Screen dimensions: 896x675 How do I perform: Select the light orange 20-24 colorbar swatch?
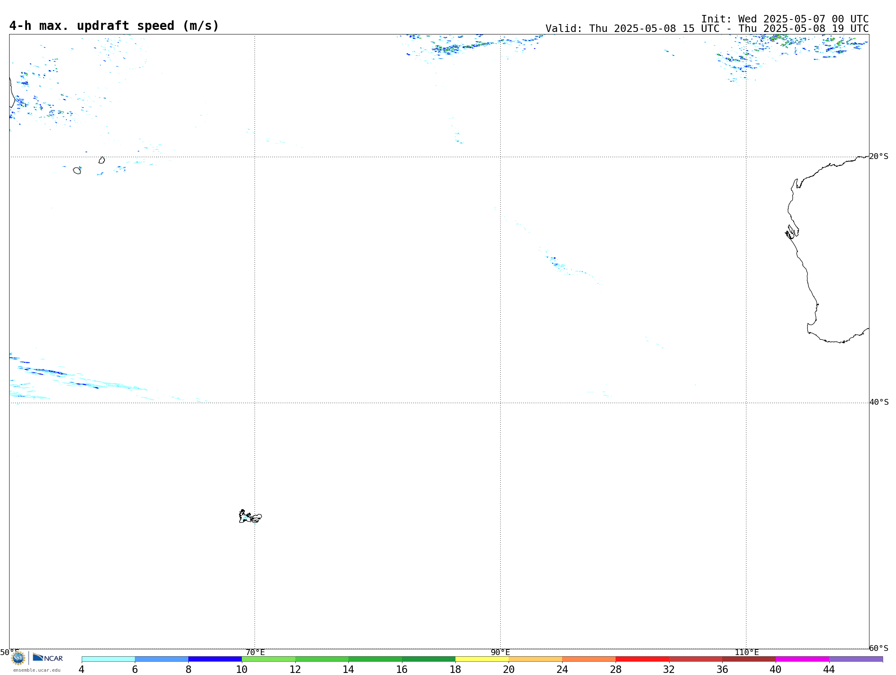[536, 659]
